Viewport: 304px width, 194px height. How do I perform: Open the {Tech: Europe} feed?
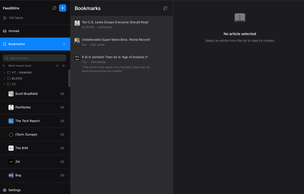[x=34, y=134]
